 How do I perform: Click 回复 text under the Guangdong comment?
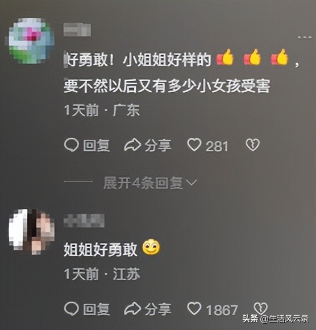96,146
